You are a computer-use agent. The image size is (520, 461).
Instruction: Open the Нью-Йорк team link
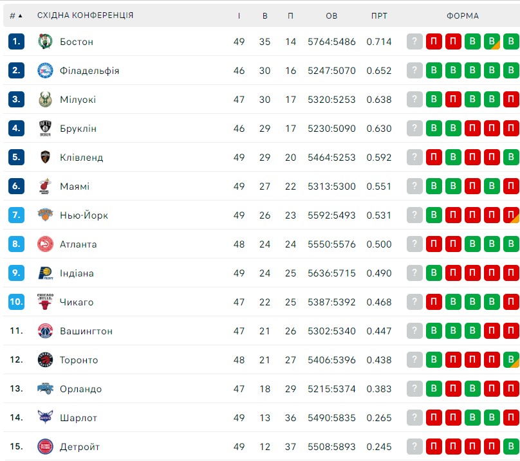[x=84, y=215]
